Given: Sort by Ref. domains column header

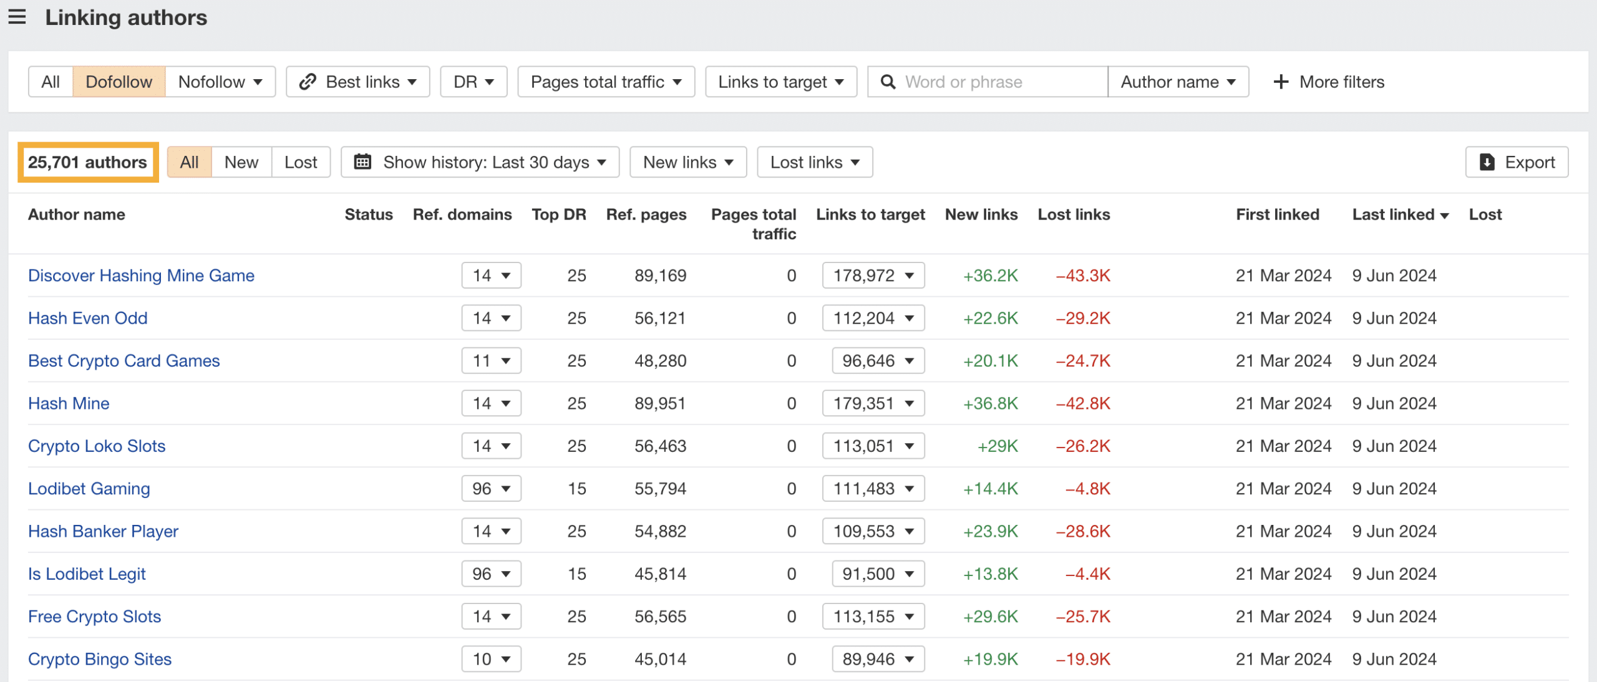Looking at the screenshot, I should pyautogui.click(x=462, y=214).
